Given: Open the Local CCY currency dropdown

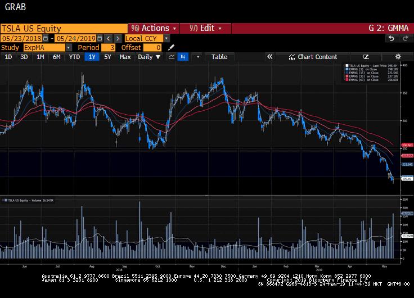Looking at the screenshot, I should click(x=166, y=39).
